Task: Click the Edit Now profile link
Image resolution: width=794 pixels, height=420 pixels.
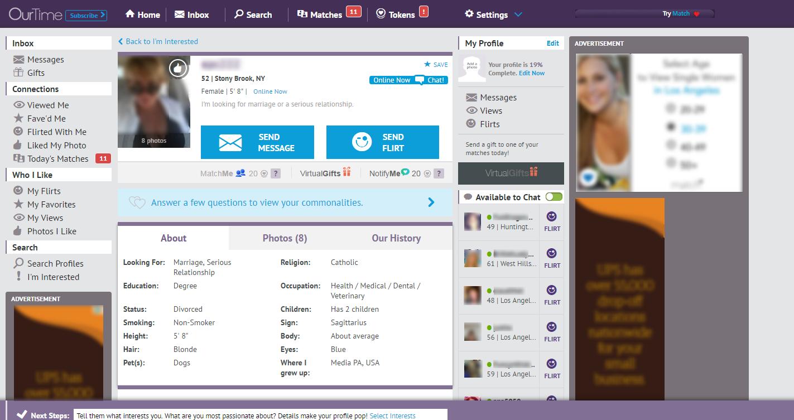Action: [532, 73]
